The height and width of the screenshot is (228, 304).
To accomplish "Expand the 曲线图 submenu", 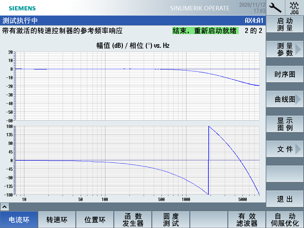I will [285, 99].
